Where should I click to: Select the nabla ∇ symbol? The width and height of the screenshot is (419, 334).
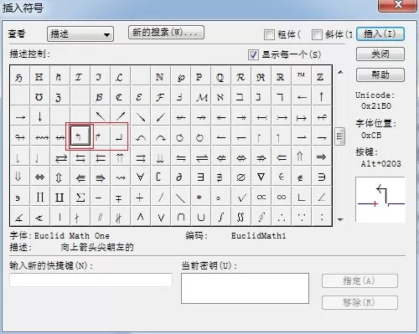coord(261,177)
